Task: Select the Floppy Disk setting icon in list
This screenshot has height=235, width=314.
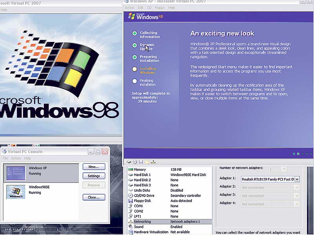Action: pyautogui.click(x=131, y=201)
